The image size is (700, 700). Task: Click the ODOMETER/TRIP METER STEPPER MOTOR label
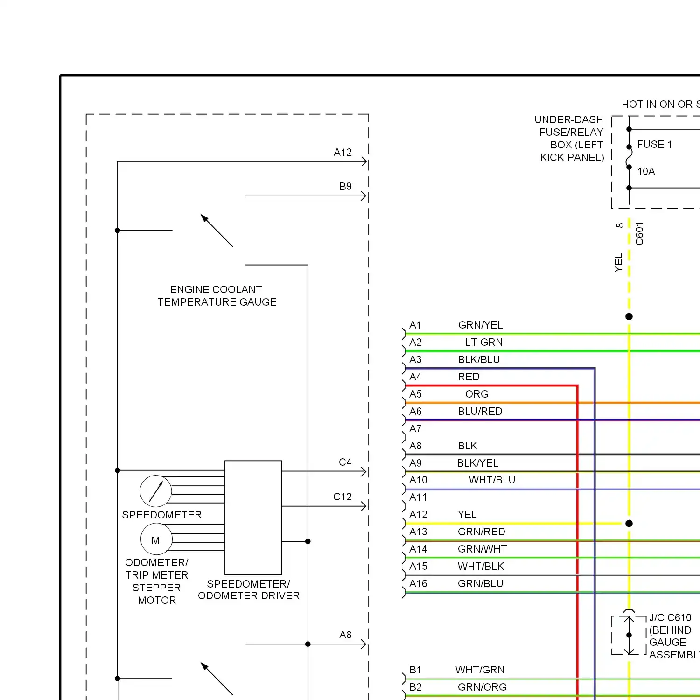coord(156,581)
